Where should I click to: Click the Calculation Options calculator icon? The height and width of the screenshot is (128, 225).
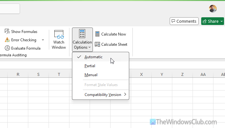tap(82, 34)
